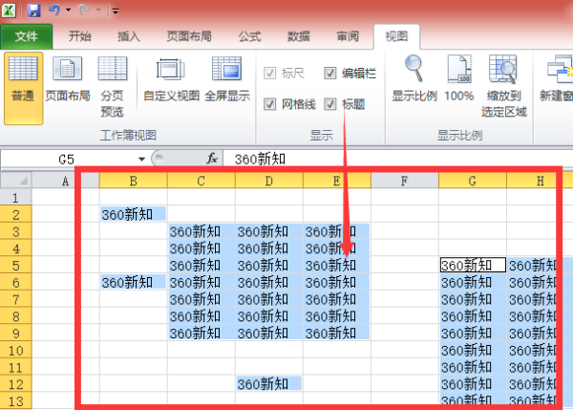Click 缩放到选定区域 zoom to selection
Screen dimensions: 573x410
pyautogui.click(x=503, y=86)
